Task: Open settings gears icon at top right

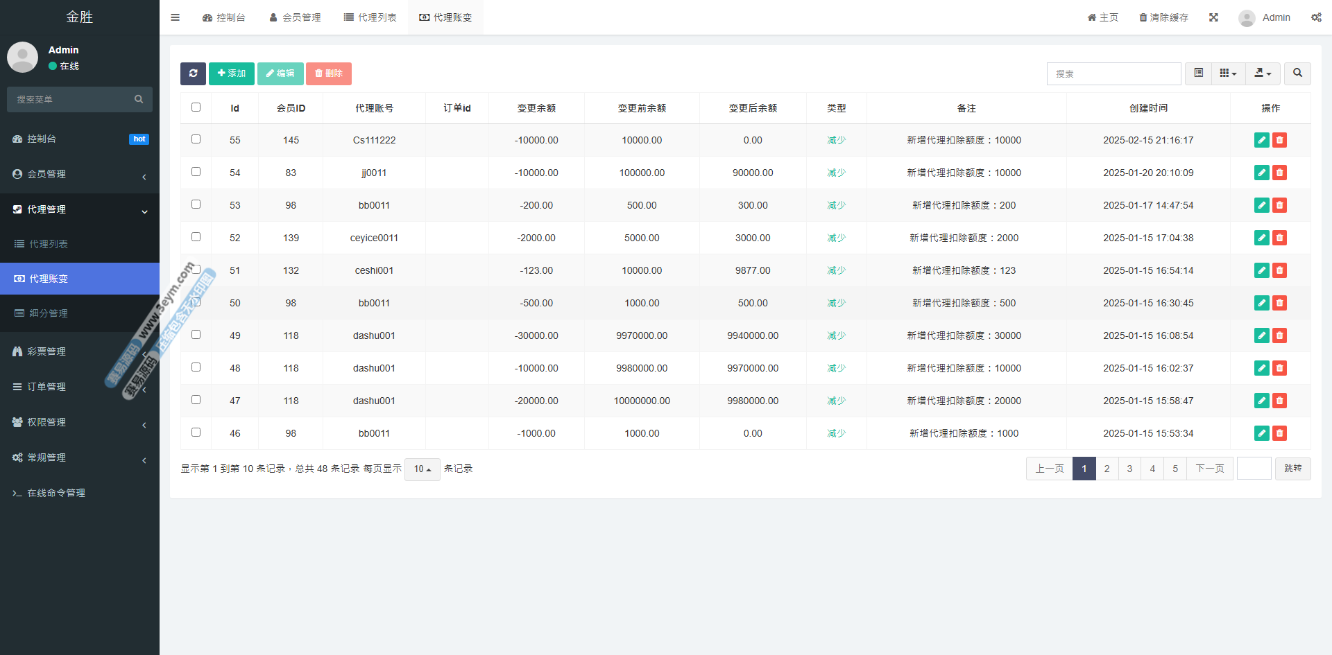Action: click(1316, 17)
